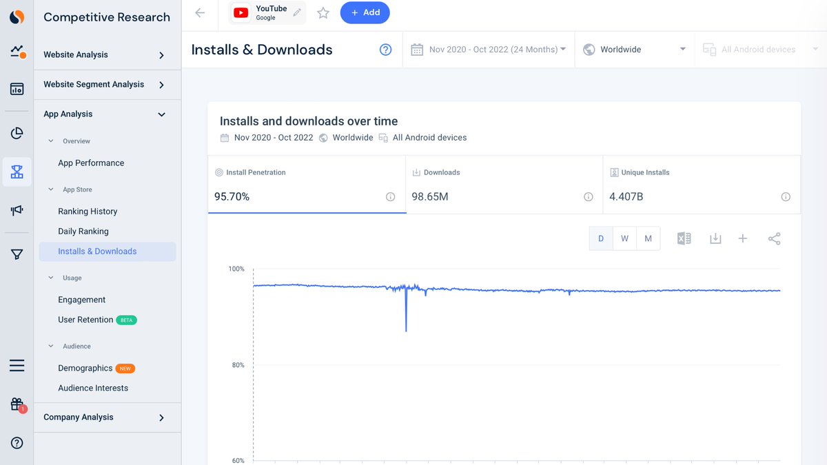Open Worldwide country dropdown
Image resolution: width=827 pixels, height=465 pixels.
635,50
